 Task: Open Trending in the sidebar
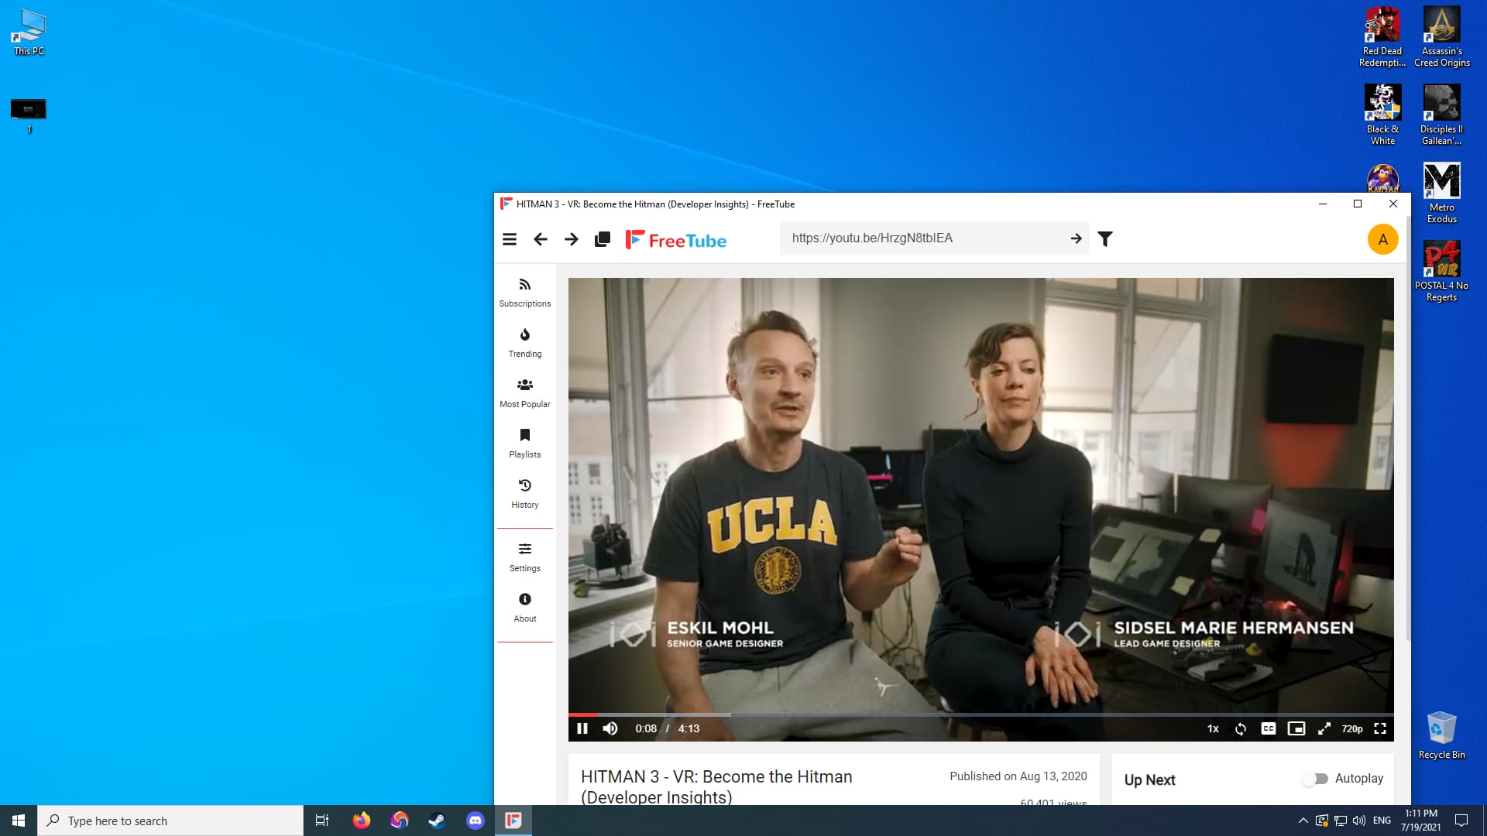click(525, 343)
